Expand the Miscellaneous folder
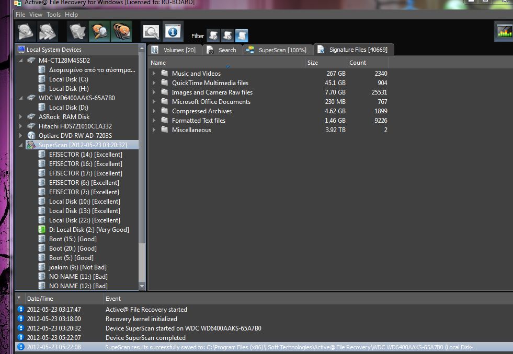Screen dimensions: 513x354 [x=154, y=130]
